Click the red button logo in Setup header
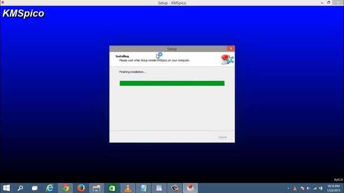 227,60
